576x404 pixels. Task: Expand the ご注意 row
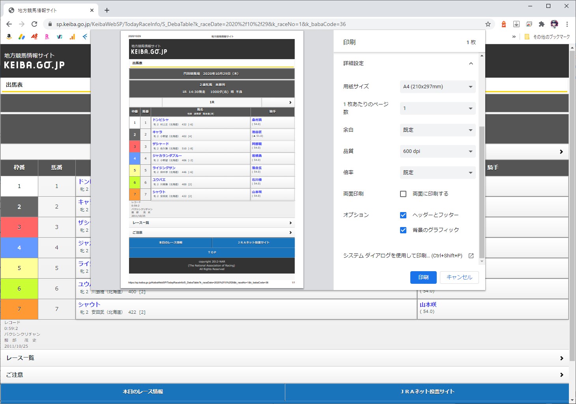(284, 375)
